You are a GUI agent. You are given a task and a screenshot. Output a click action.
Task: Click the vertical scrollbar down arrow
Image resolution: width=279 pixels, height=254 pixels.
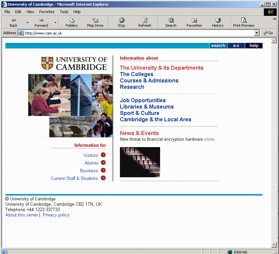pyautogui.click(x=274, y=245)
